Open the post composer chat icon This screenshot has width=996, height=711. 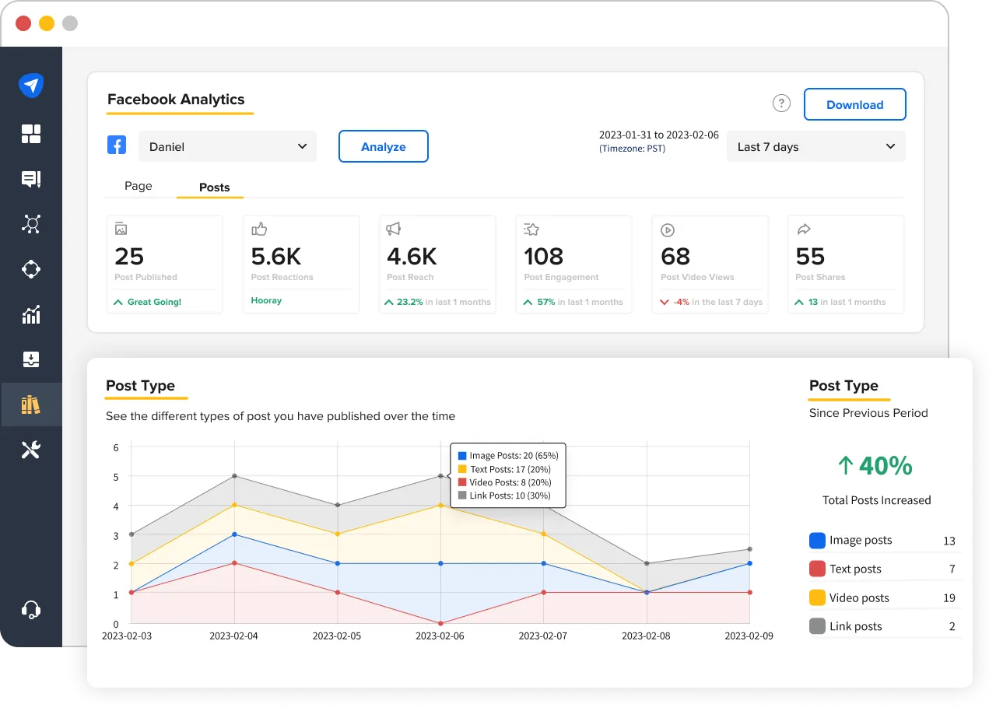point(31,179)
